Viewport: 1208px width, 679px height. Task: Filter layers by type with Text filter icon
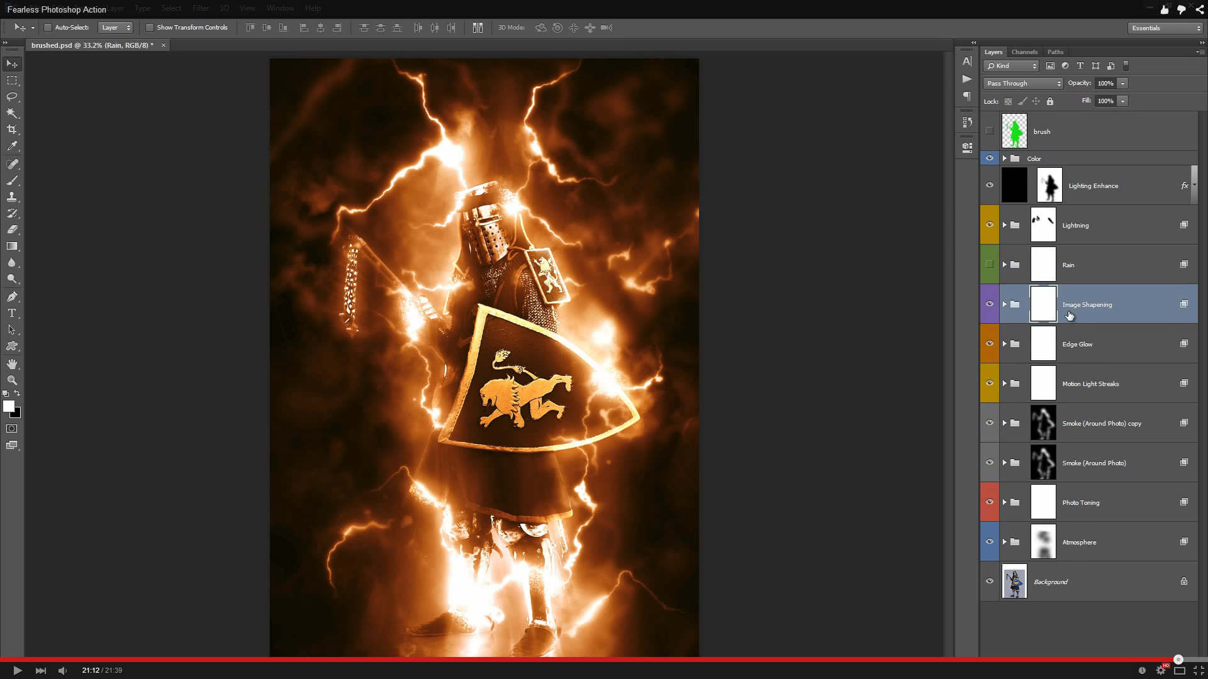pos(1080,65)
